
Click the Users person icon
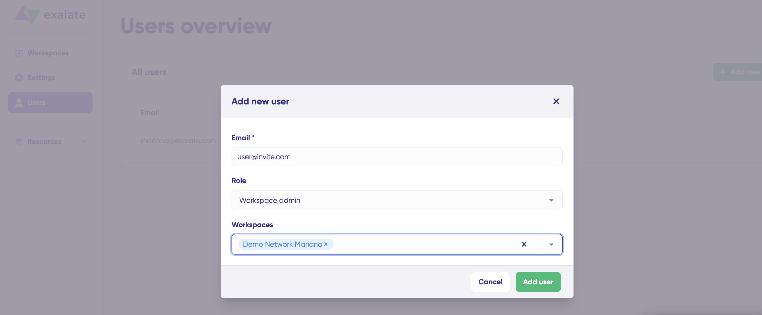pos(19,102)
